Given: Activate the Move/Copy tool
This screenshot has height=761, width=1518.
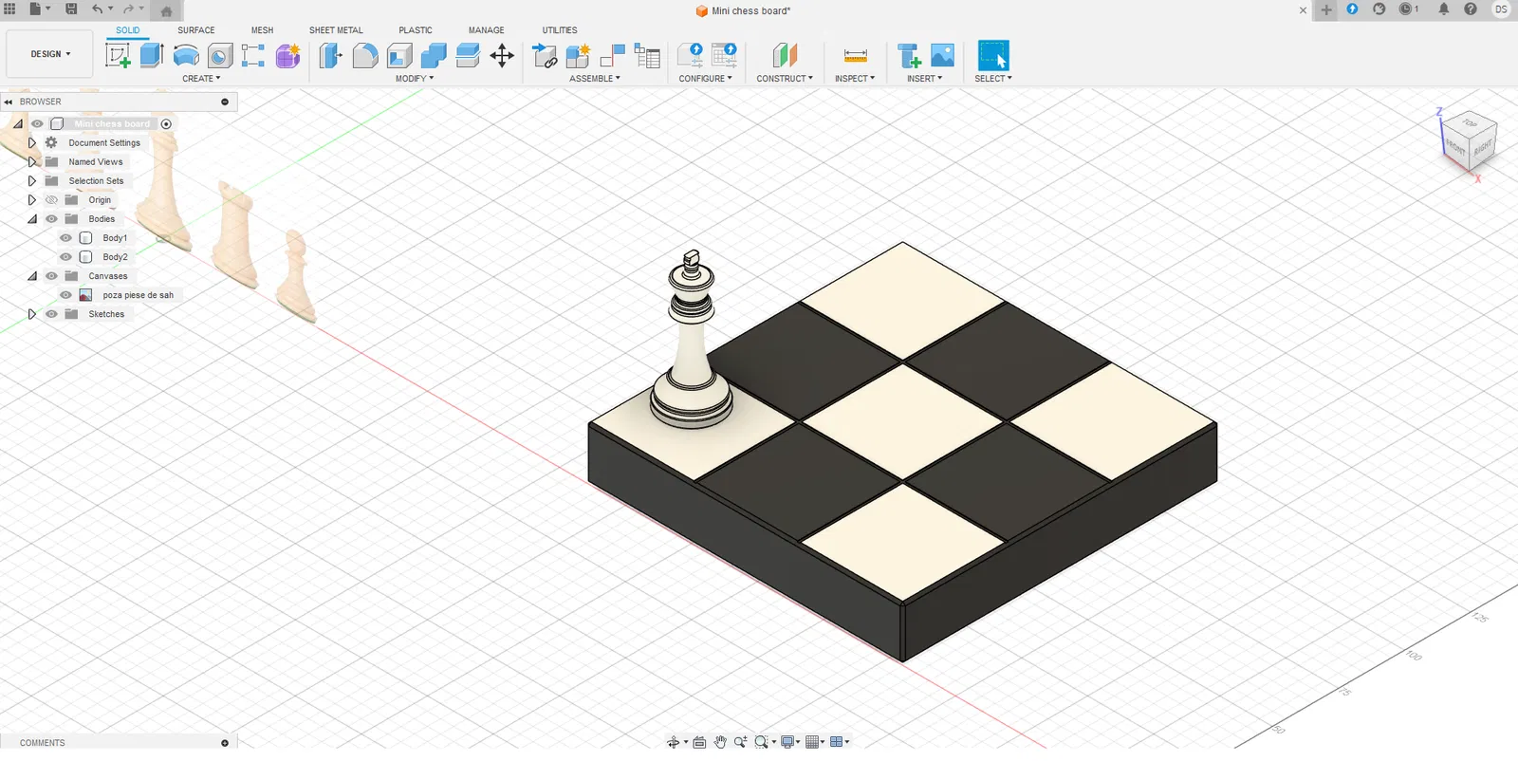Looking at the screenshot, I should [x=502, y=56].
